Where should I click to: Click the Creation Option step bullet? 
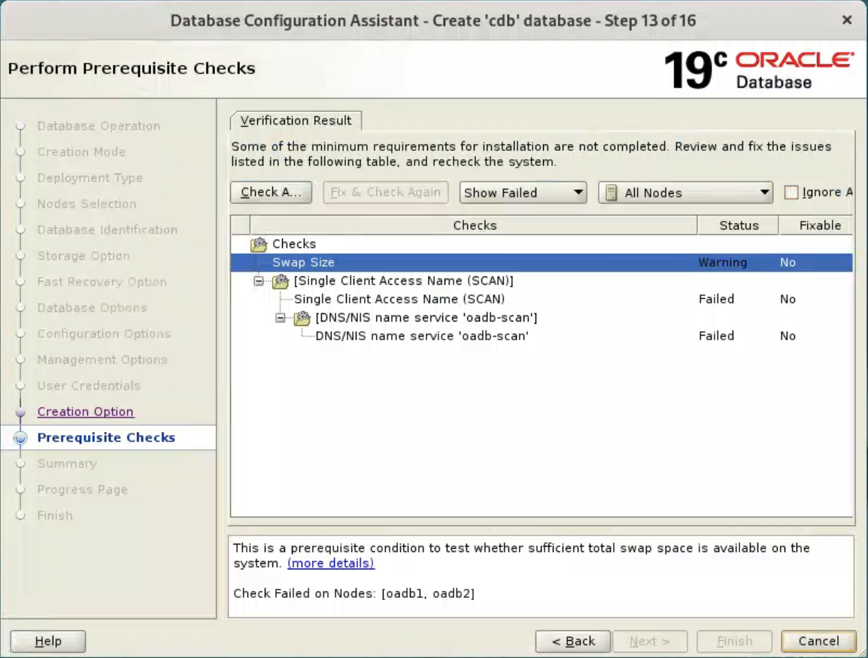(x=20, y=412)
